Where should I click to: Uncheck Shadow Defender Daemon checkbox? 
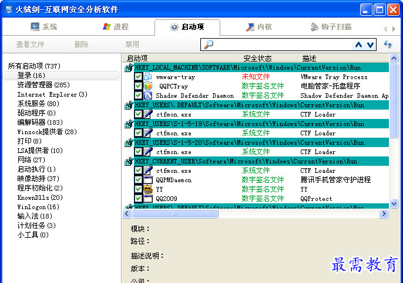point(138,96)
